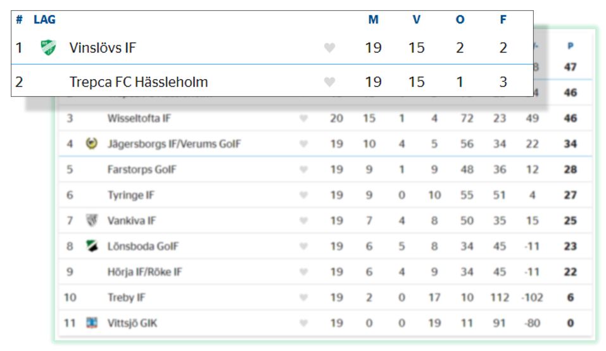Click the heart icon beside Treby IF
606x351 pixels.
304,298
